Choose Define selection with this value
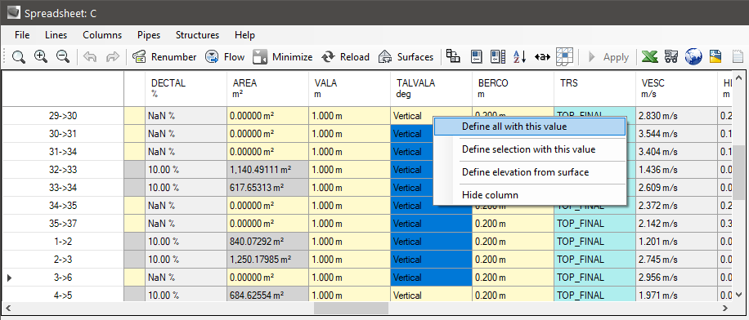The image size is (749, 320). point(530,149)
